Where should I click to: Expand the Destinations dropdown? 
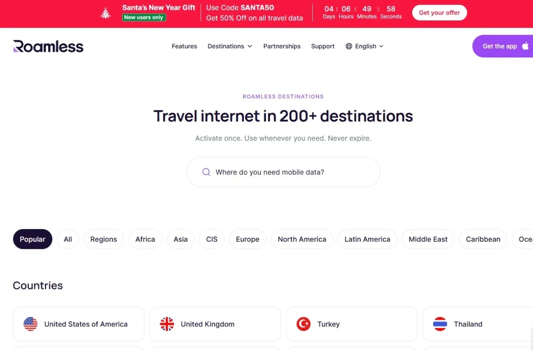[x=230, y=46]
